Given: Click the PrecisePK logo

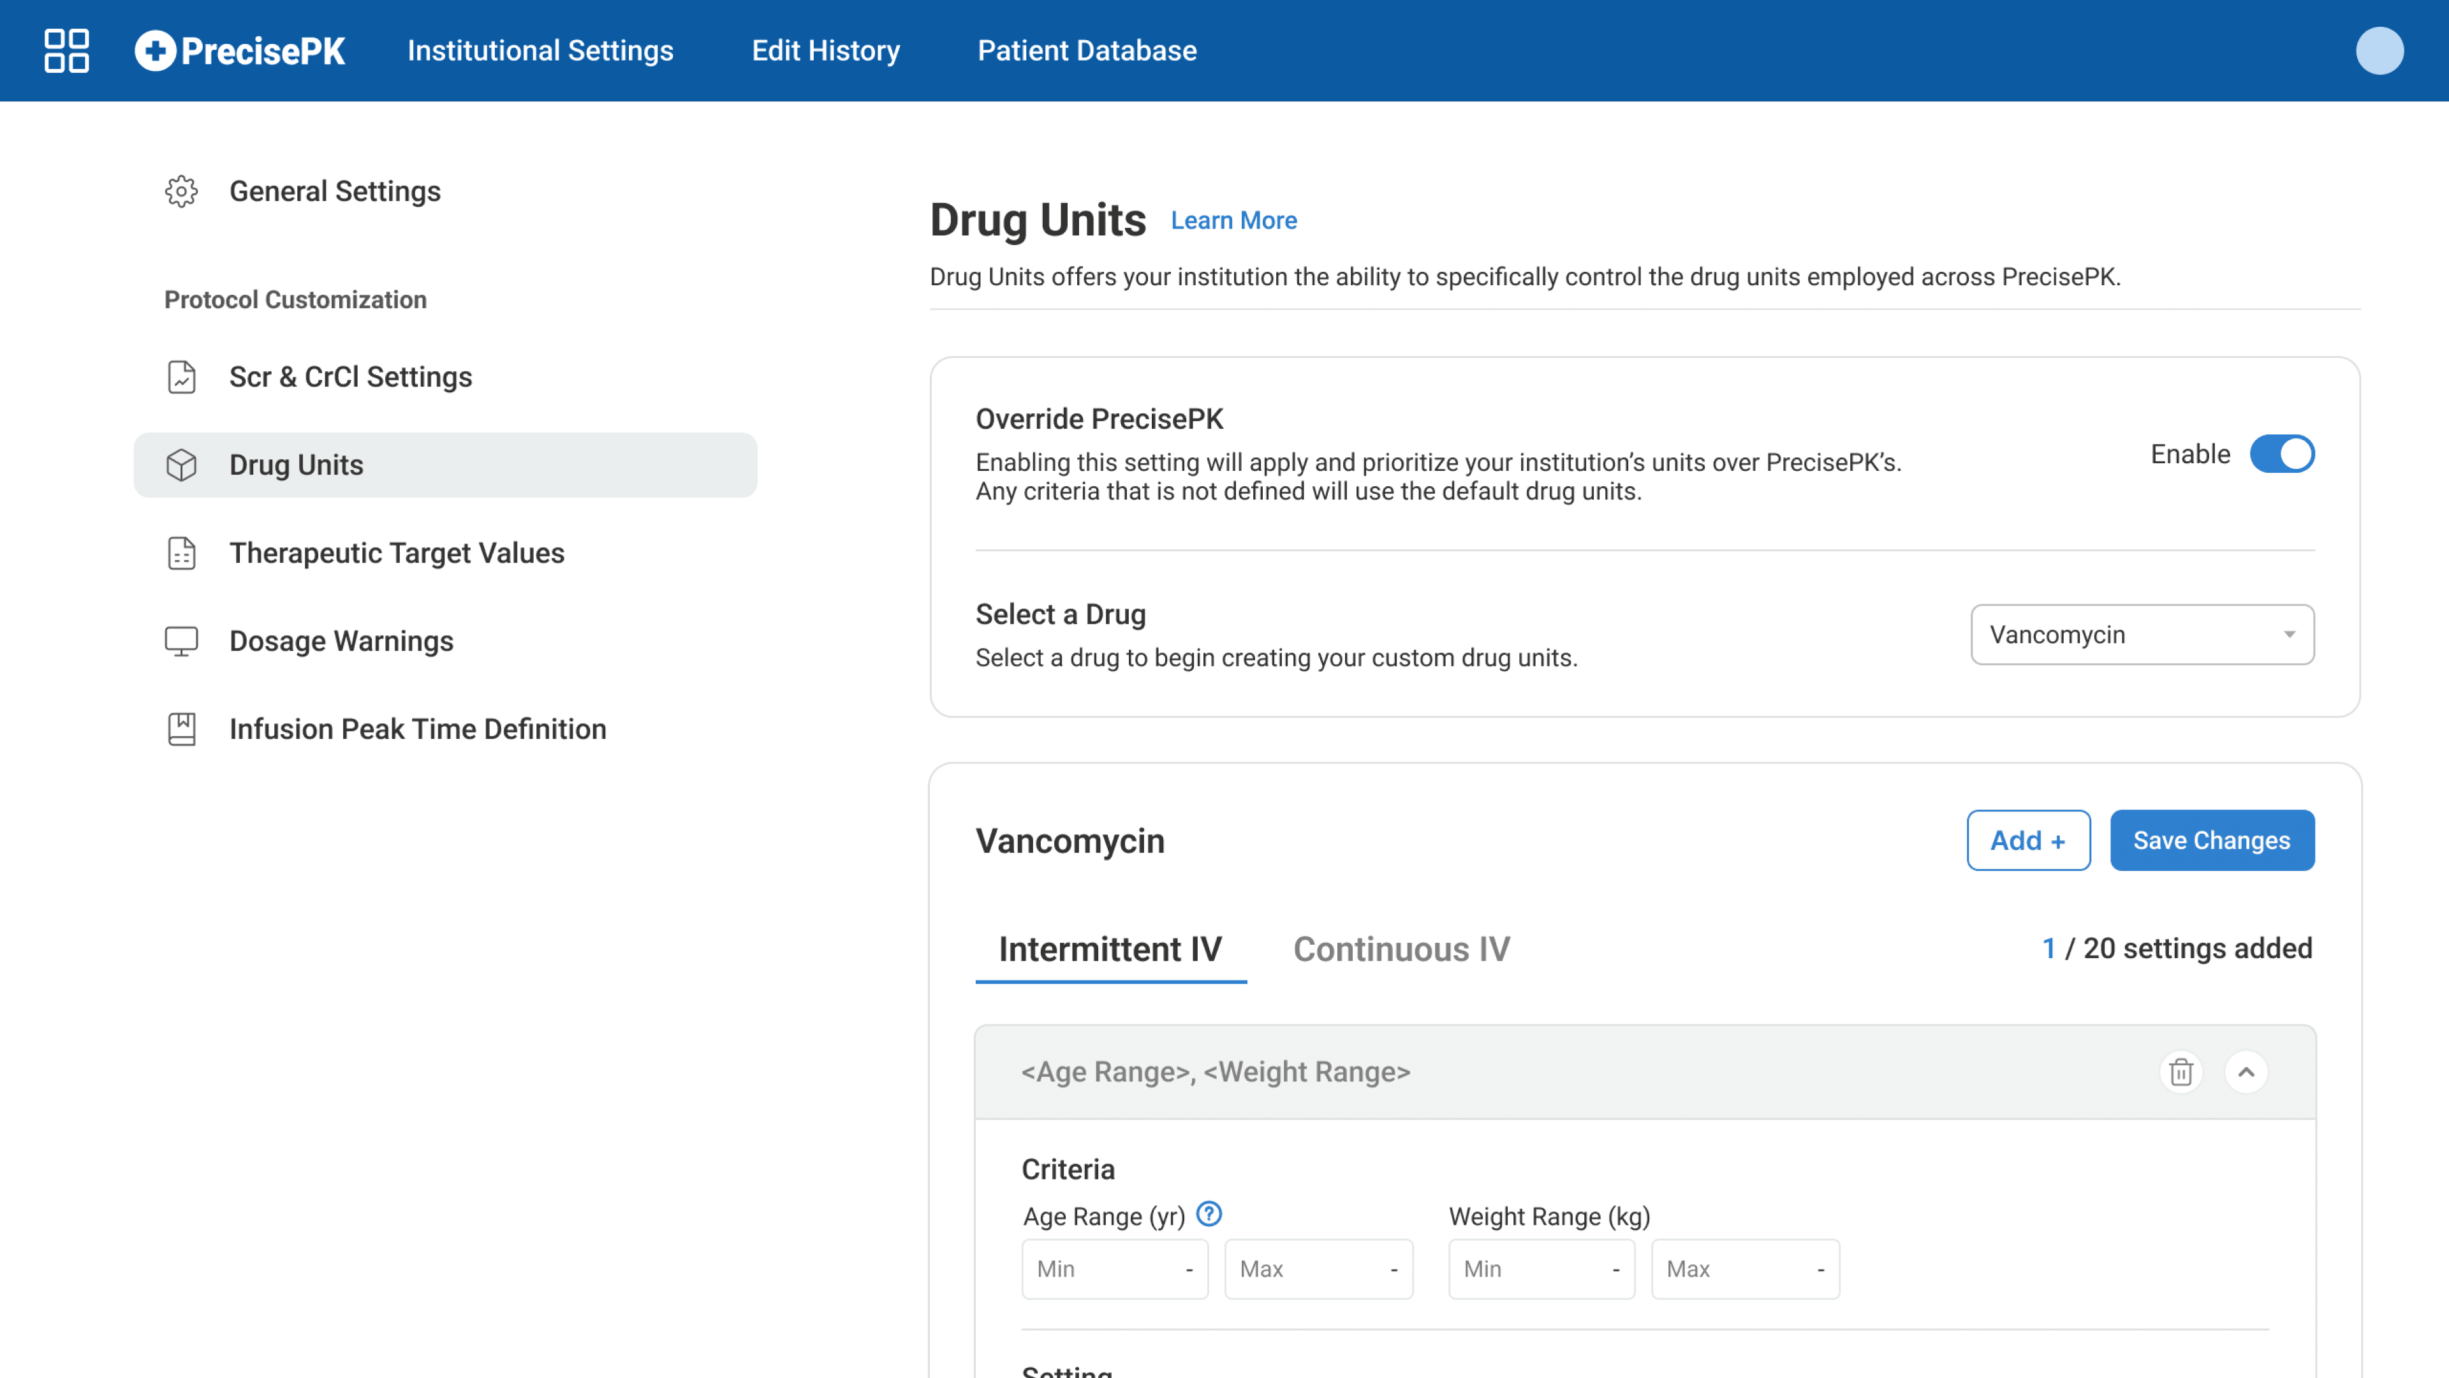Looking at the screenshot, I should click(240, 50).
